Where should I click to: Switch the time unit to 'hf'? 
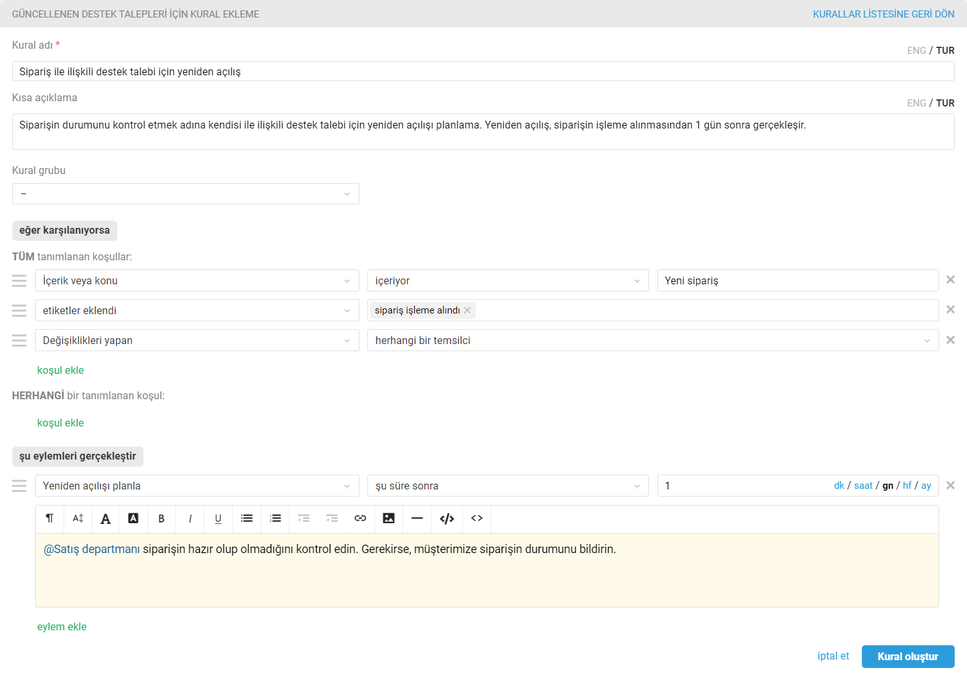tap(907, 486)
